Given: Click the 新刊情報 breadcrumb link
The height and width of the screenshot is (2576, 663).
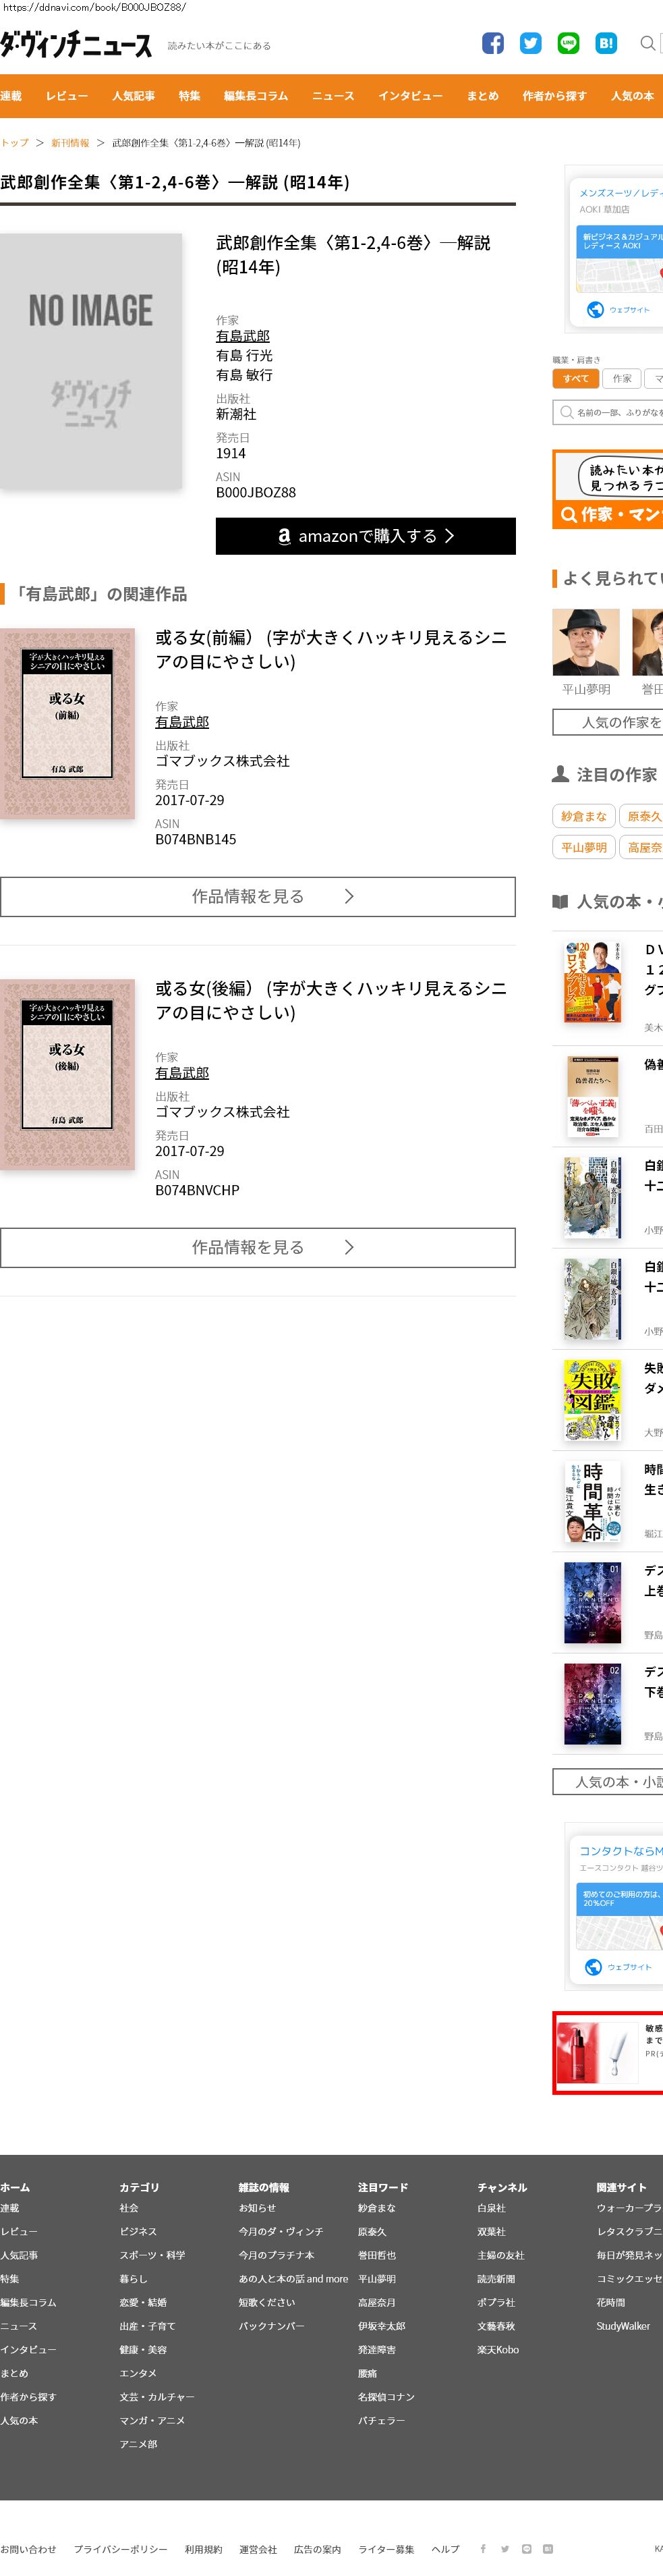Looking at the screenshot, I should click(70, 143).
